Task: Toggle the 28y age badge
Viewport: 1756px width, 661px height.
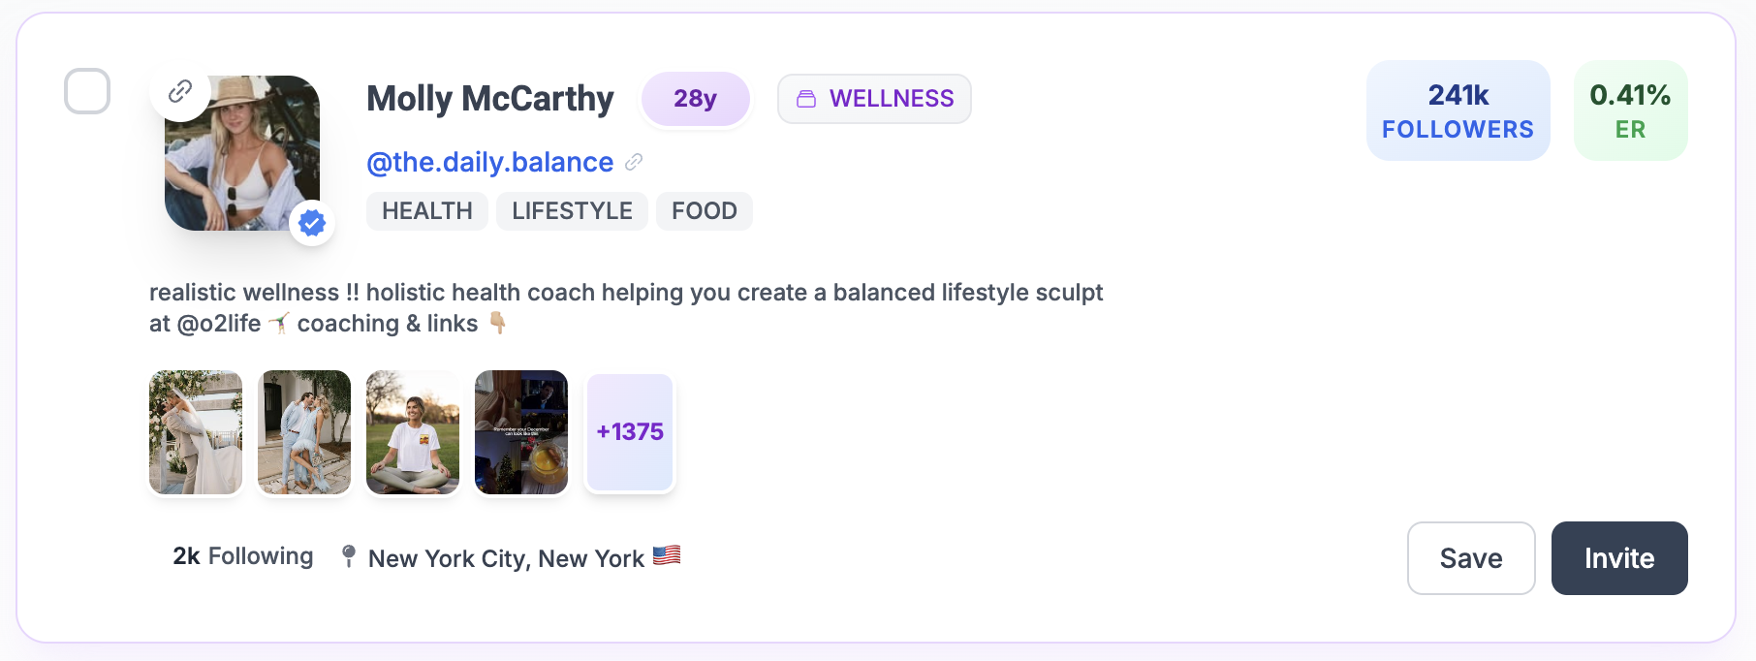Action: coord(696,98)
